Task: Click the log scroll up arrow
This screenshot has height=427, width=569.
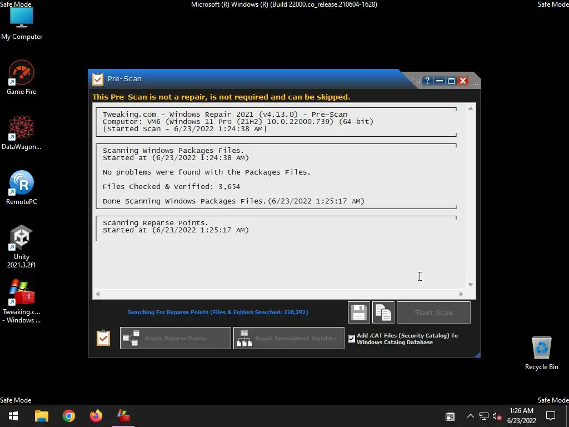Action: 470,108
